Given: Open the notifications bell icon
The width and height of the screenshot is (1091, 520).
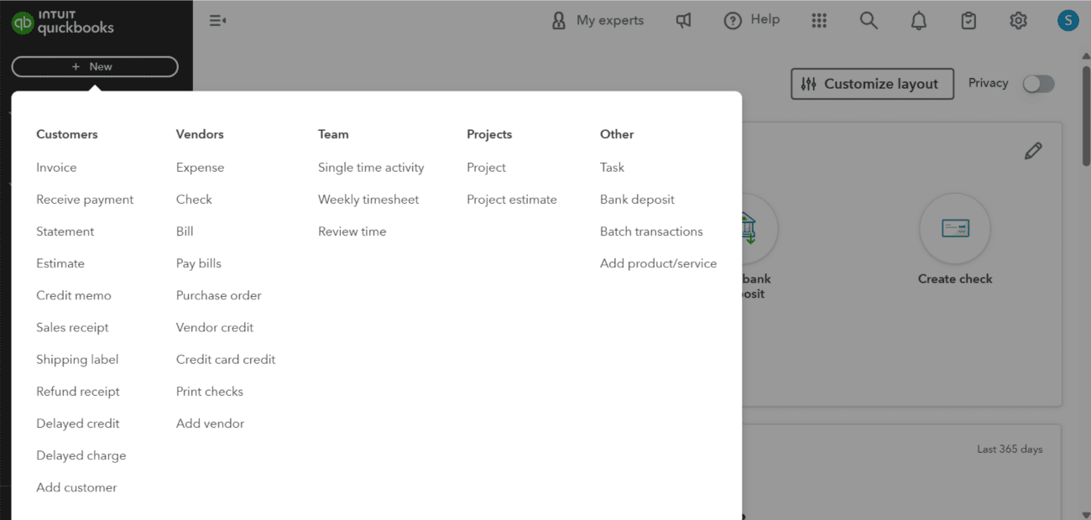Looking at the screenshot, I should pos(919,20).
